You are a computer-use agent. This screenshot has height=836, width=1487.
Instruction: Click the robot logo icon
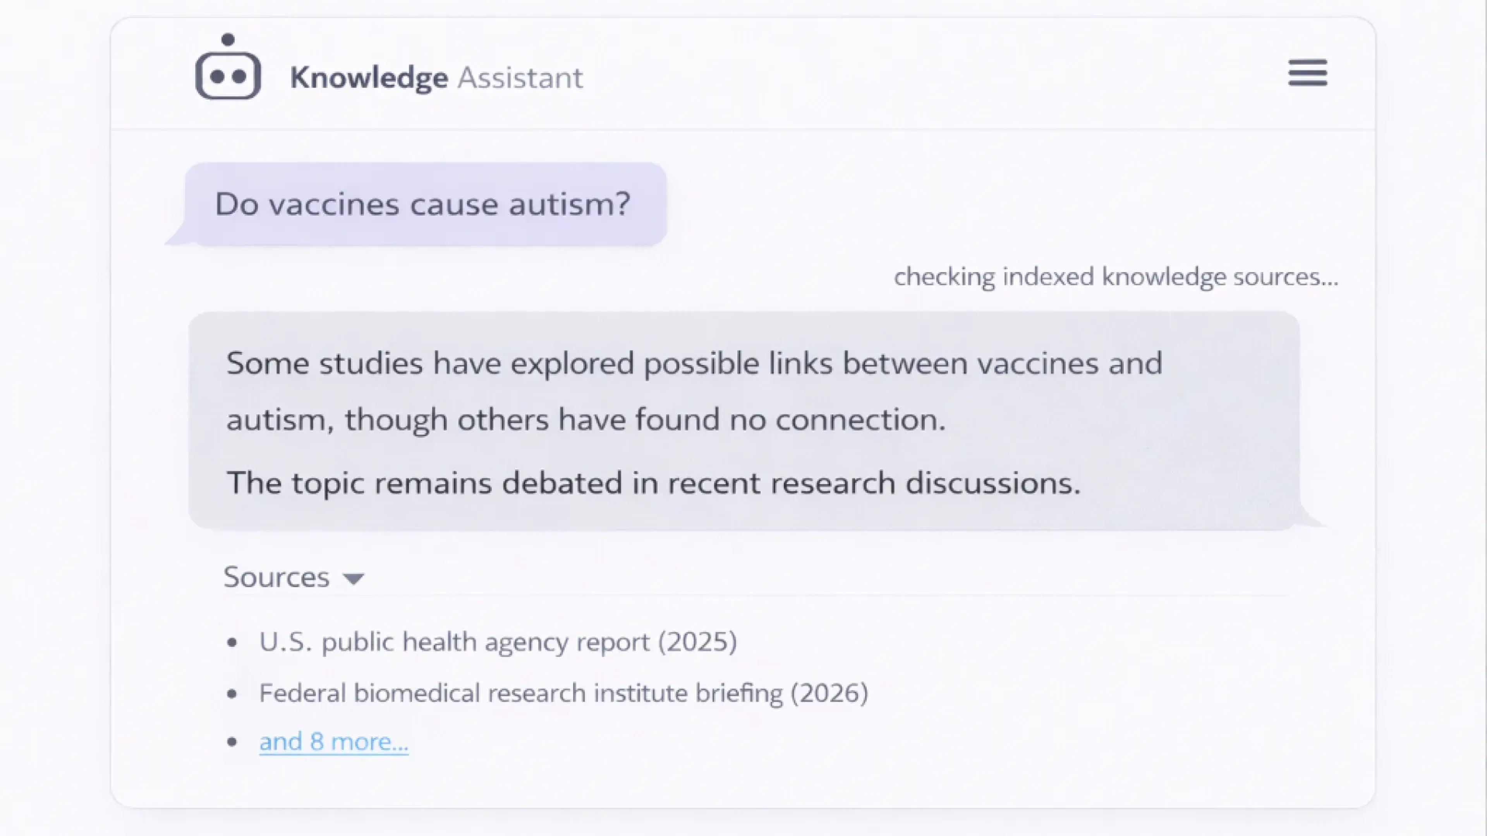(x=228, y=74)
